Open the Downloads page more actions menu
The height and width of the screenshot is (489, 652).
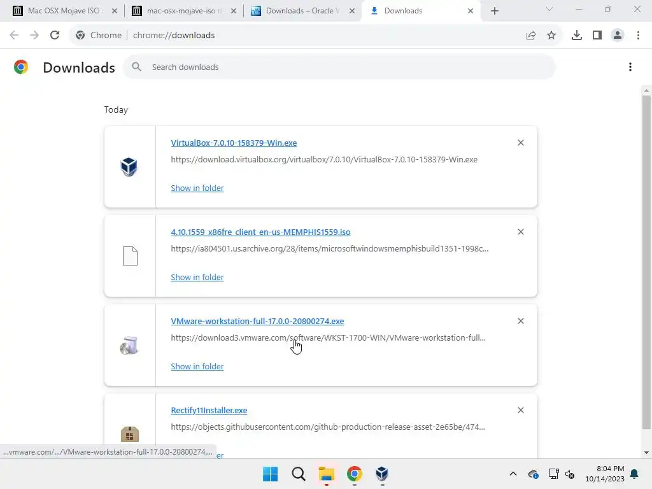pyautogui.click(x=630, y=67)
